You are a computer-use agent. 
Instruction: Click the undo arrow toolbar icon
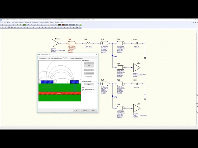(x=17, y=25)
